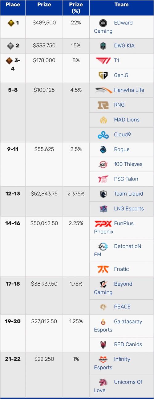Click the Team column header
The width and height of the screenshot is (154, 399).
point(121,5)
